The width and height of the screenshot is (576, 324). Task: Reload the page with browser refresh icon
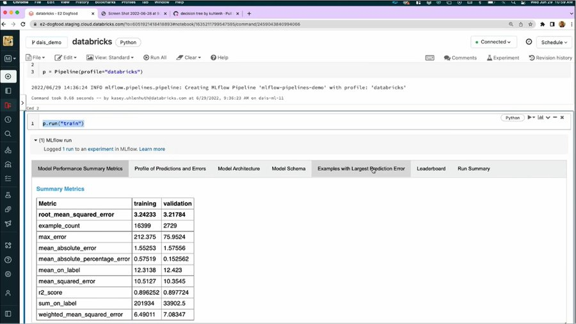coord(23,24)
